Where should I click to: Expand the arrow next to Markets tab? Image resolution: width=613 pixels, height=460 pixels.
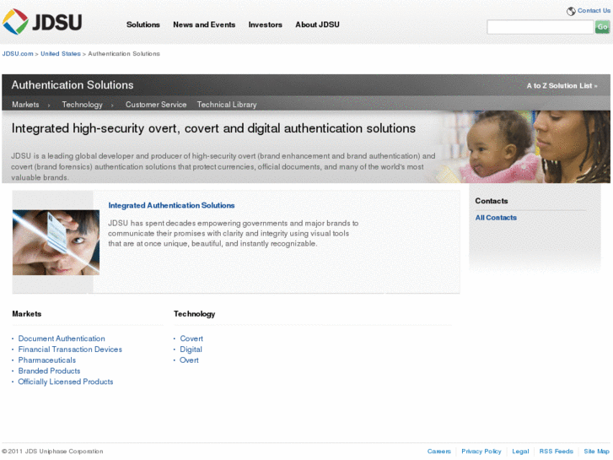tap(49, 105)
